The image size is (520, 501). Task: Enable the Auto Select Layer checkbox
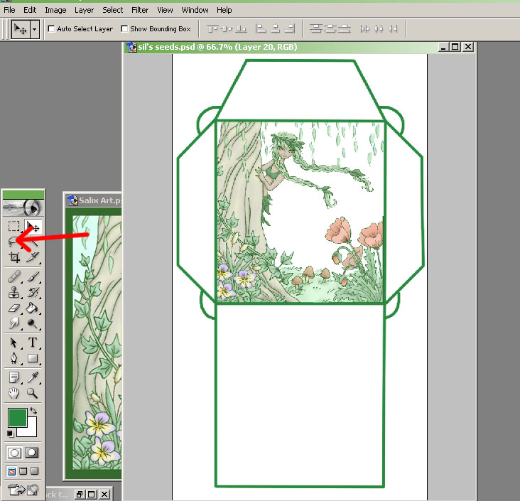pyautogui.click(x=51, y=29)
